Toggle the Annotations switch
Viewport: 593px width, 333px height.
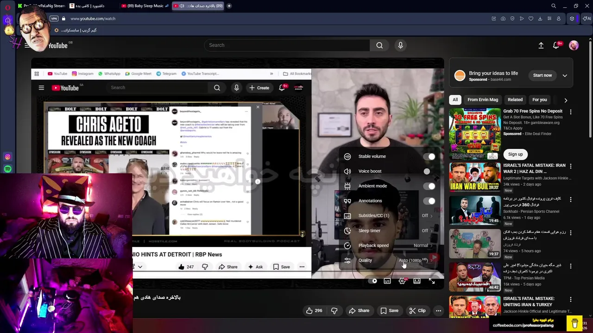429,201
